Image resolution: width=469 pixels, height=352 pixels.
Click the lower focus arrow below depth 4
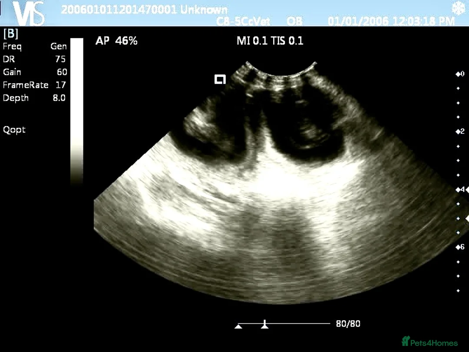pyautogui.click(x=467, y=218)
